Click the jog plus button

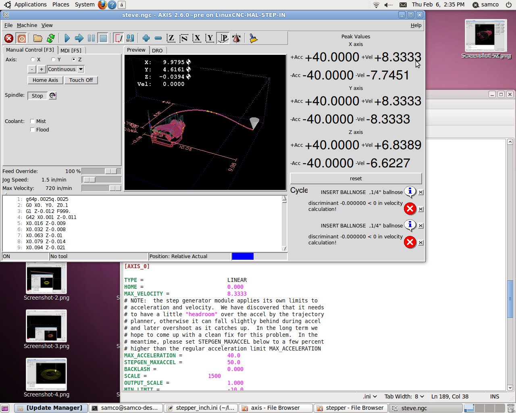point(41,69)
